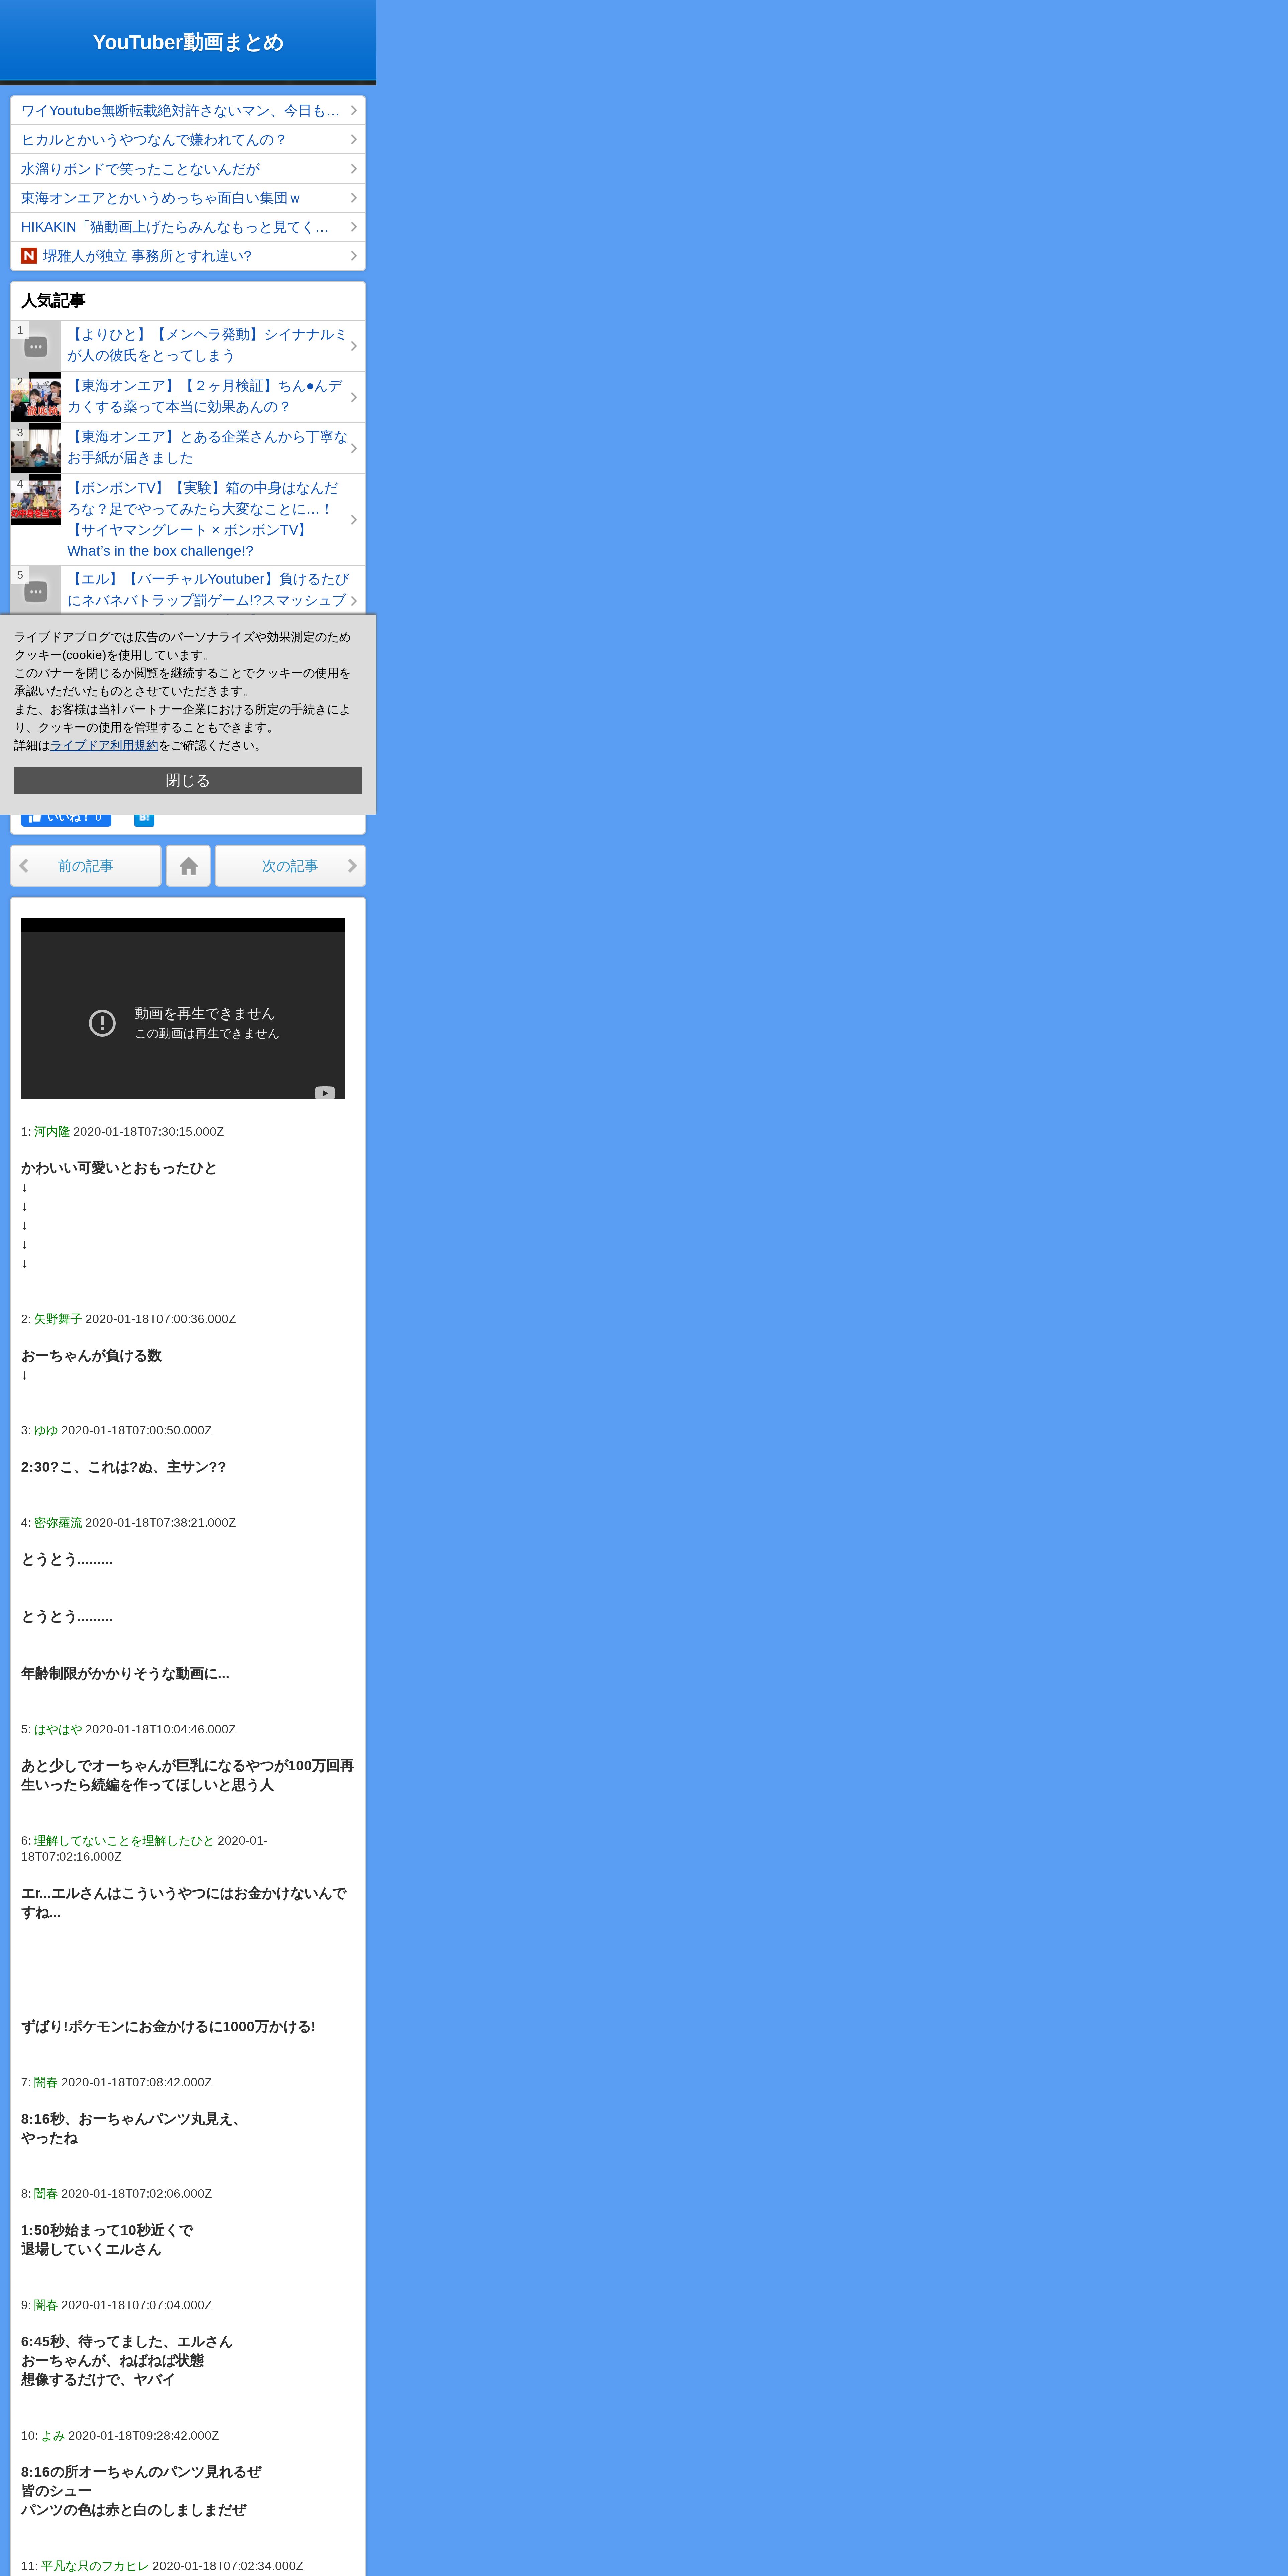Click comment text ずばり!ポケモンにお金かけるに1000万かける!
1288x2576 pixels.
pyautogui.click(x=168, y=2026)
